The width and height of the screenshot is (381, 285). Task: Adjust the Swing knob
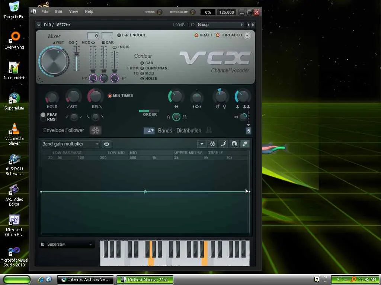[x=159, y=12]
